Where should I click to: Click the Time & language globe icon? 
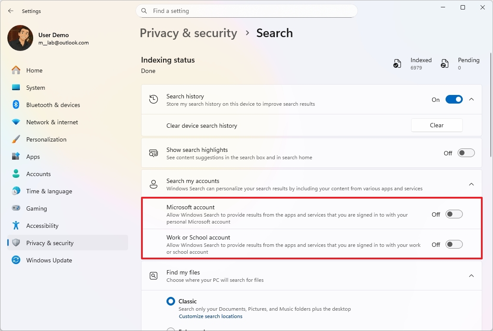point(16,191)
